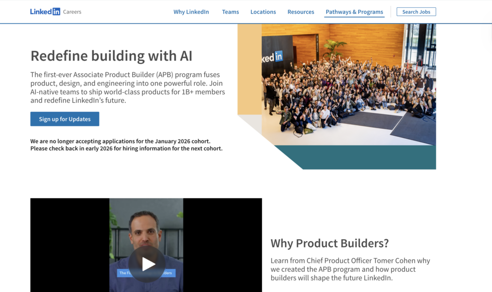Click the Sign up for Updates button
The height and width of the screenshot is (292, 492).
point(64,119)
